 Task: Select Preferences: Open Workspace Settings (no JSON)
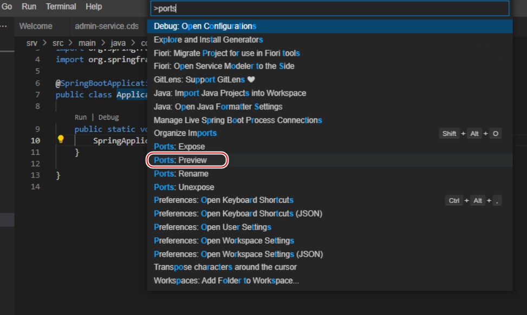[x=330, y=240]
